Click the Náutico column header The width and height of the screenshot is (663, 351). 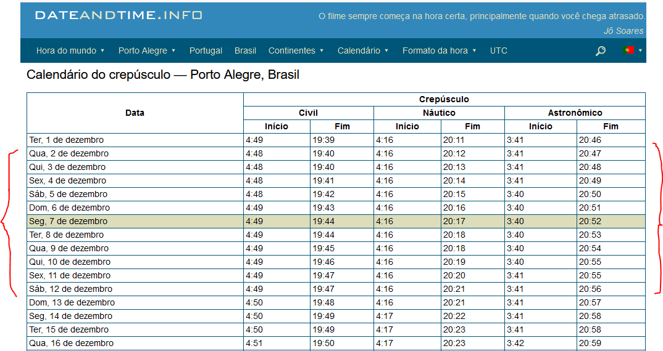[x=439, y=113]
